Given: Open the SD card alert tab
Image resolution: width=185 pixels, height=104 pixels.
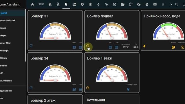Looking at the screenshot, I should 123,5.
